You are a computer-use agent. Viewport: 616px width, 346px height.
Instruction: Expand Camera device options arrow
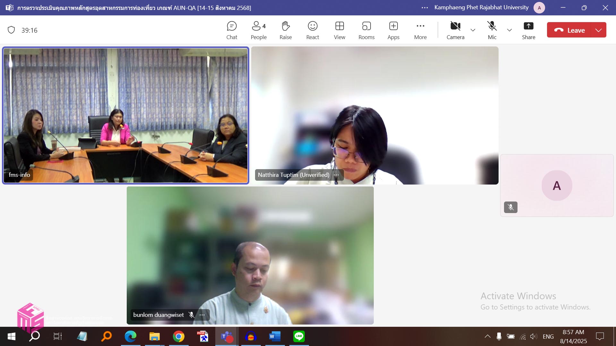pos(473,30)
